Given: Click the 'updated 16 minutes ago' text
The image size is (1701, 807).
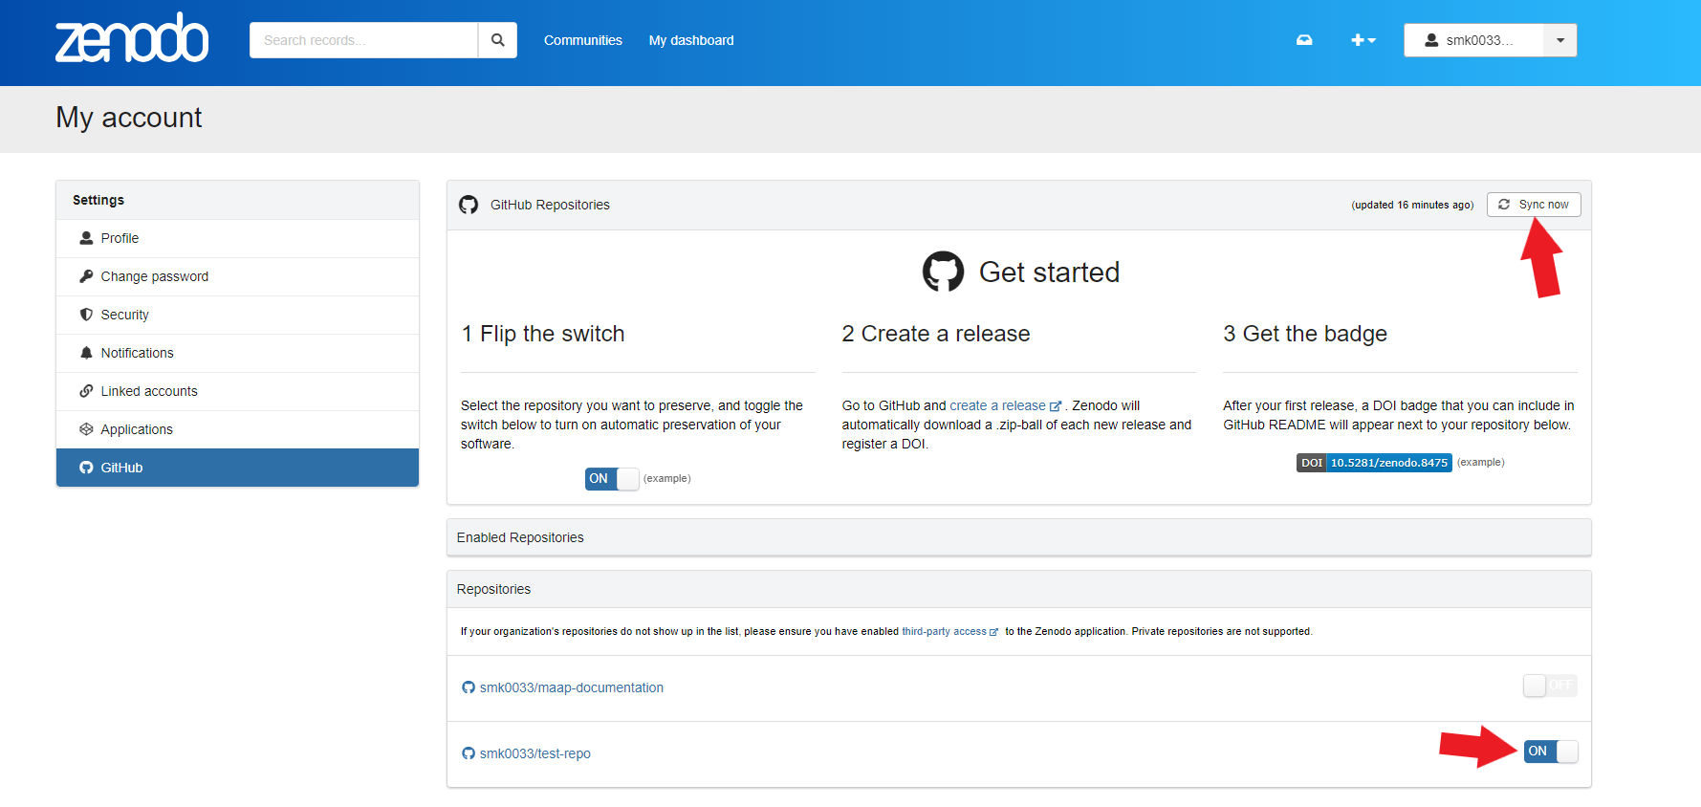Looking at the screenshot, I should pos(1412,205).
